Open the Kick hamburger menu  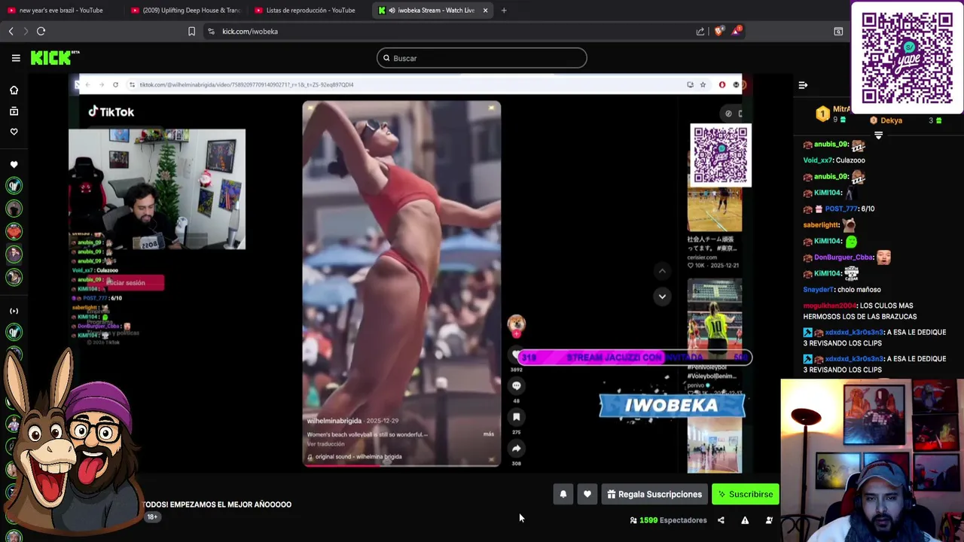pyautogui.click(x=16, y=58)
